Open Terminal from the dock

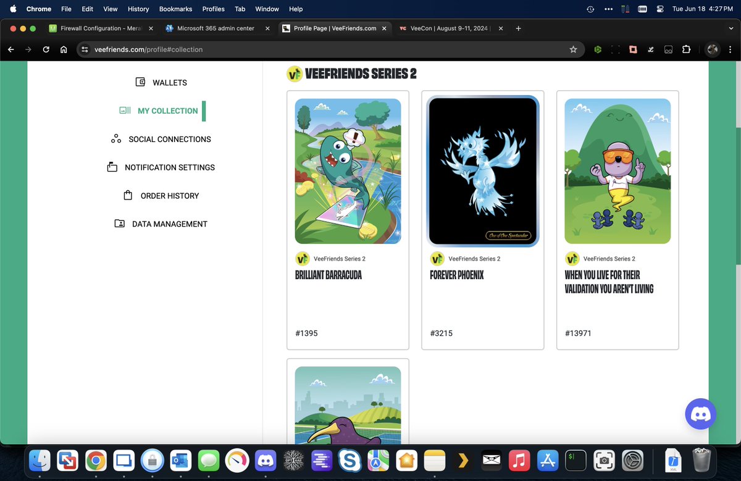point(576,461)
